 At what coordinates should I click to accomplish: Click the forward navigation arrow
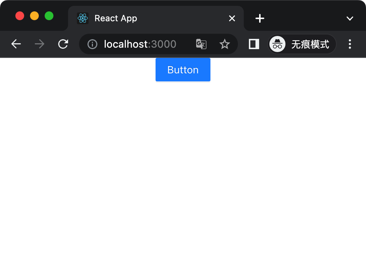(40, 44)
